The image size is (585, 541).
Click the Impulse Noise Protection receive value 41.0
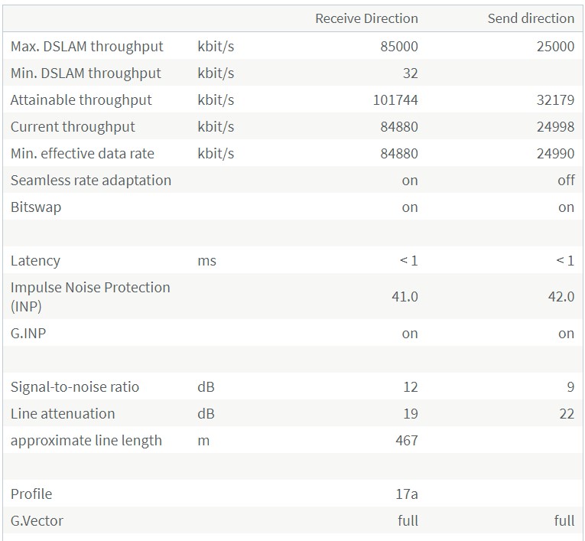[405, 296]
